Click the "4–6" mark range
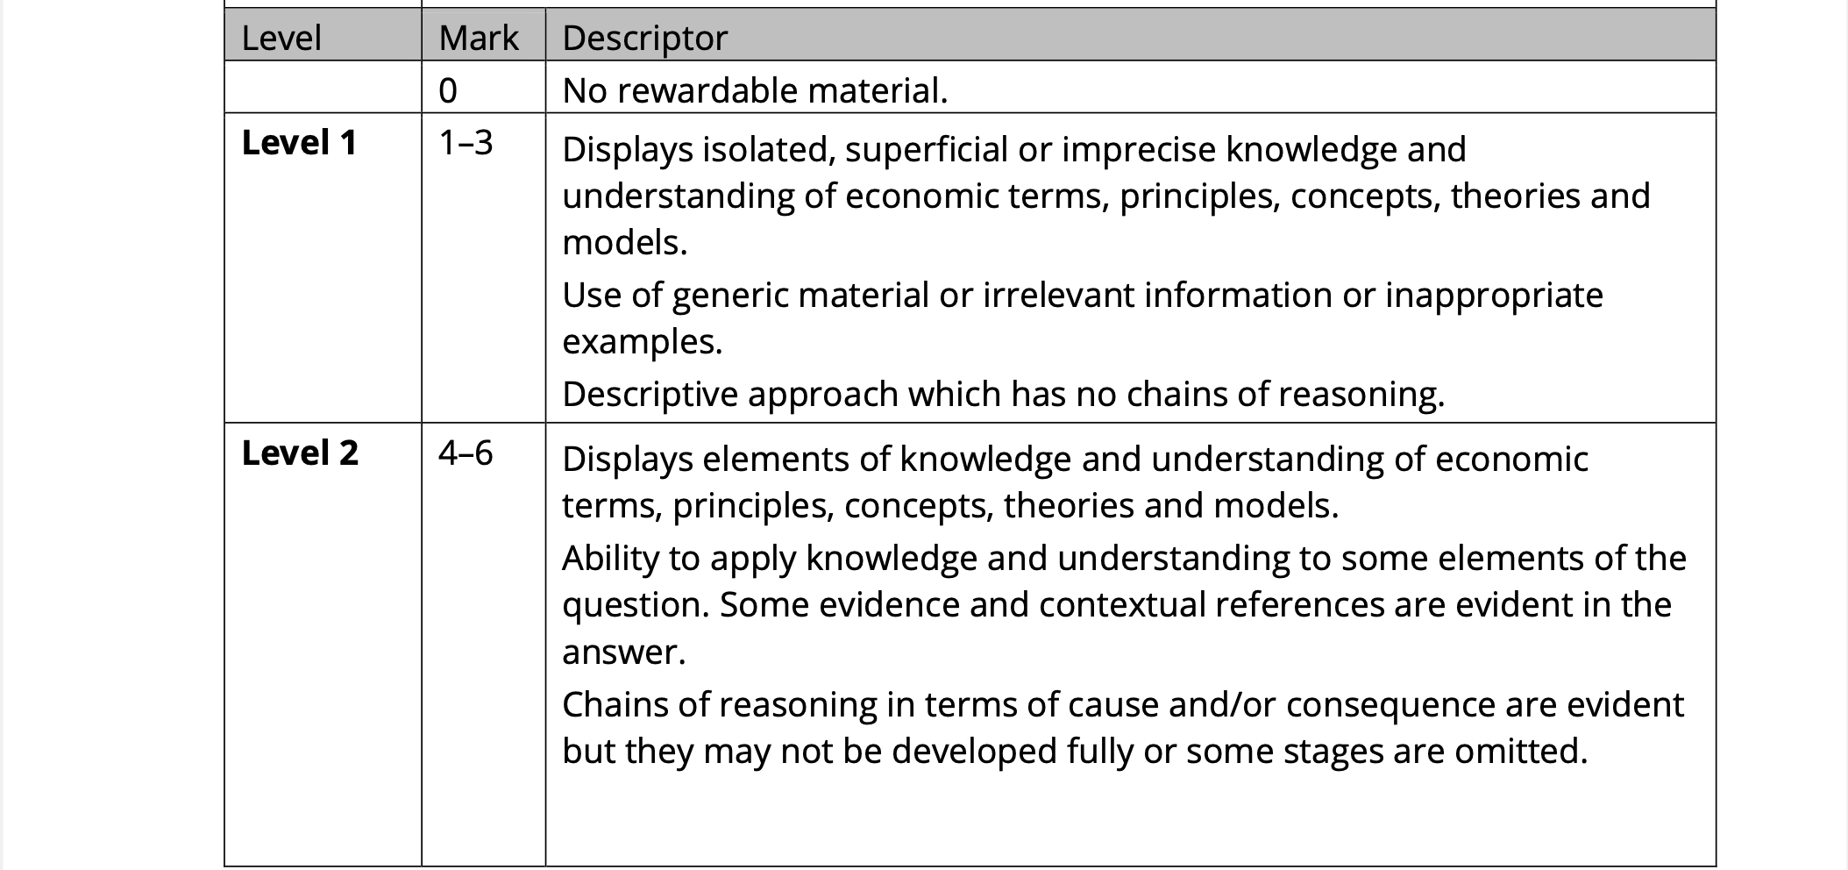1848x870 pixels. [x=466, y=453]
